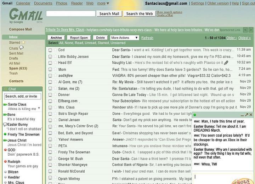Click the Gmail logo
255x184 pixels.
pyautogui.click(x=26, y=16)
